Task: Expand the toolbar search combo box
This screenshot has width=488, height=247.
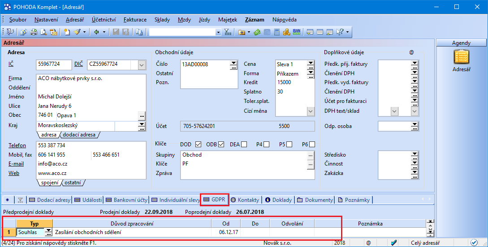Action: click(x=218, y=32)
